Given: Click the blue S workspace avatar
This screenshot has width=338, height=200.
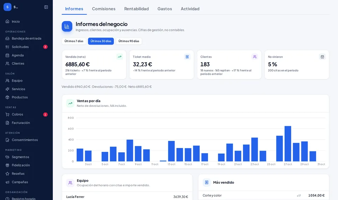Looking at the screenshot, I should pyautogui.click(x=7, y=7).
